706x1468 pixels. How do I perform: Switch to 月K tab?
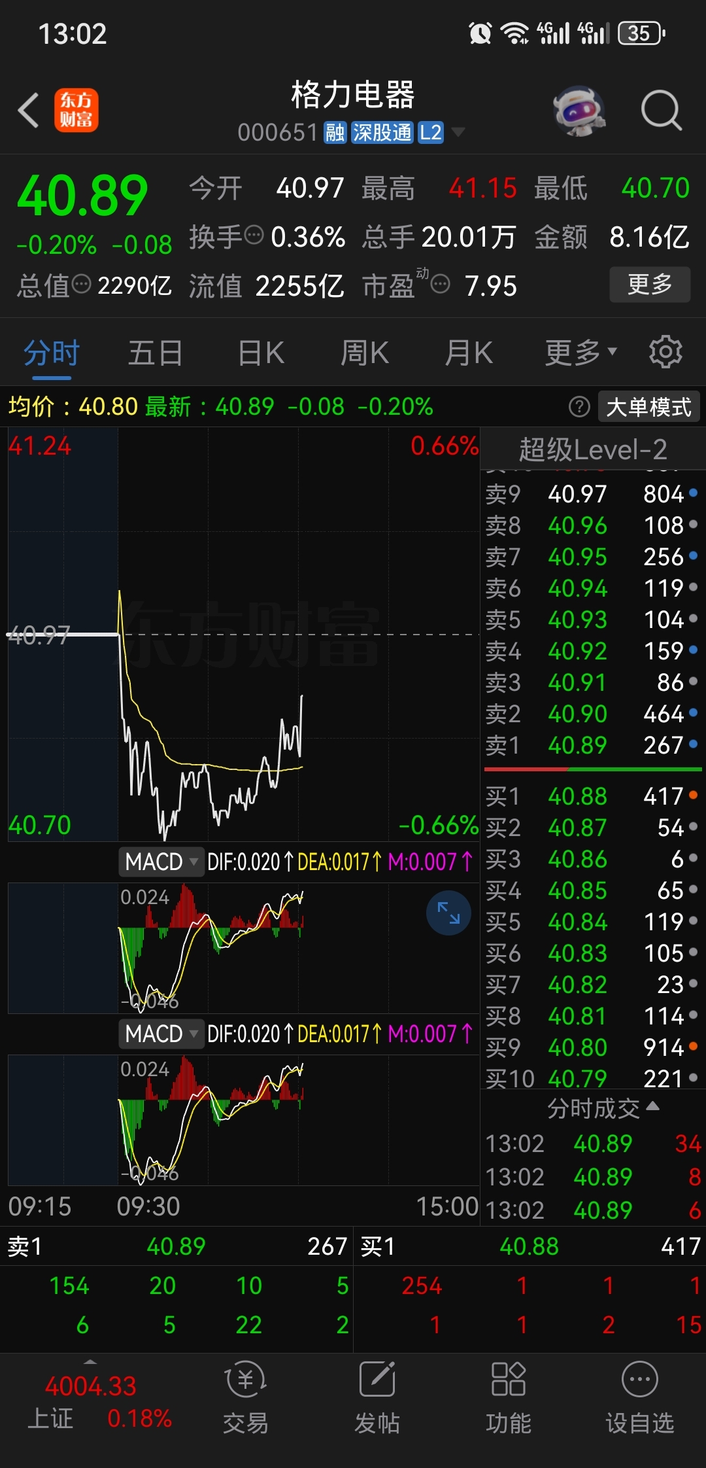[x=468, y=353]
